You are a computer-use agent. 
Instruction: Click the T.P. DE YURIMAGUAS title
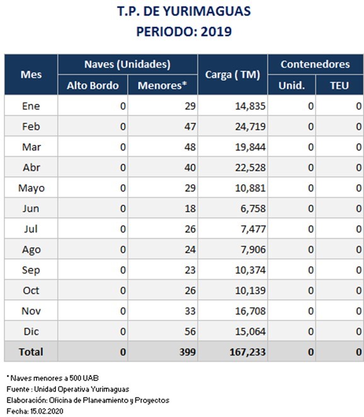(x=184, y=11)
